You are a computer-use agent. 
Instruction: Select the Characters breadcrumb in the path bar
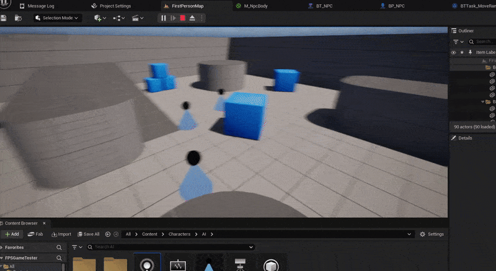179,234
